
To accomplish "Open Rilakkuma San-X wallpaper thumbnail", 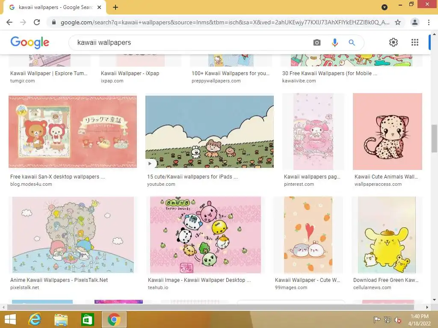I will click(73, 132).
